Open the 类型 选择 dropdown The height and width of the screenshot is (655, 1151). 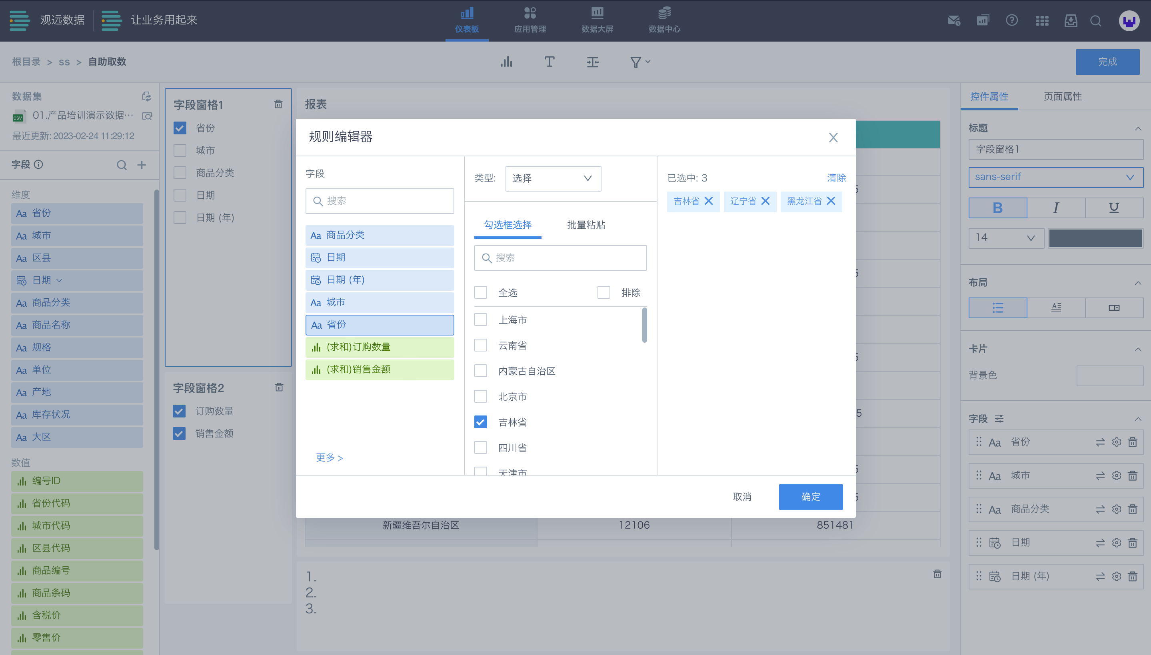[553, 179]
